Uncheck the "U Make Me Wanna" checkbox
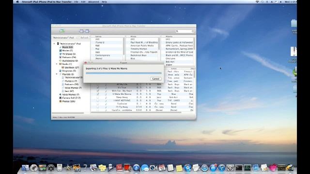Viewport: 310px width, 174px height. pos(98,94)
